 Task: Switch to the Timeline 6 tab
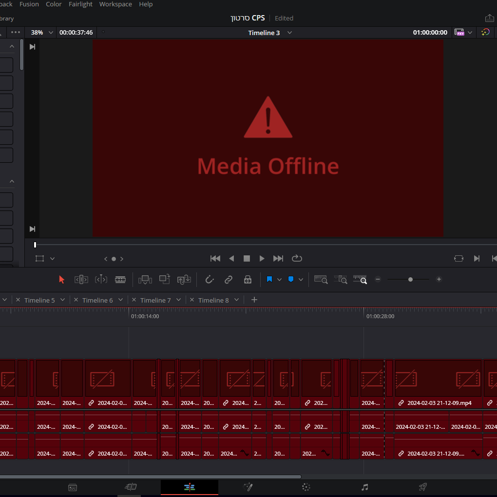[97, 300]
